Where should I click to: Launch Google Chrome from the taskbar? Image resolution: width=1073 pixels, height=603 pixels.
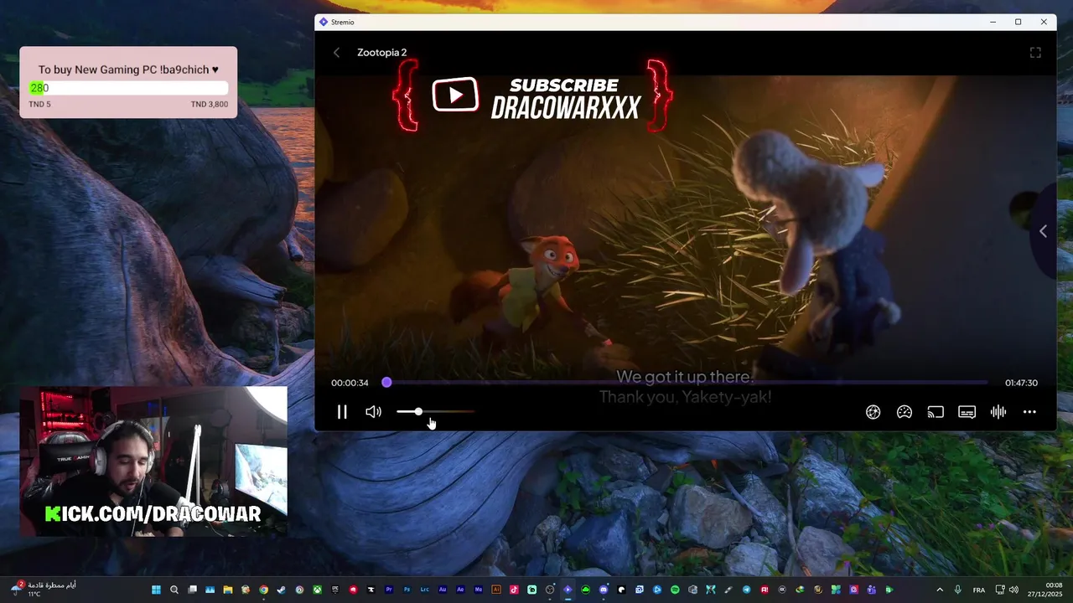point(263,590)
